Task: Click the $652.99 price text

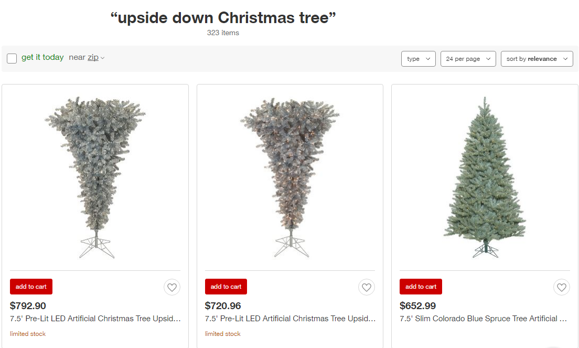Action: click(417, 305)
